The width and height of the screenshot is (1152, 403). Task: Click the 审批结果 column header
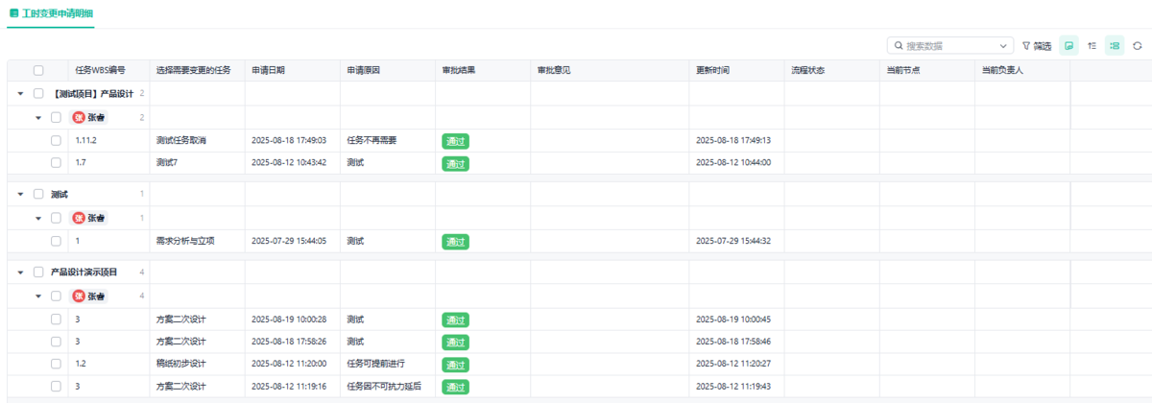click(458, 70)
